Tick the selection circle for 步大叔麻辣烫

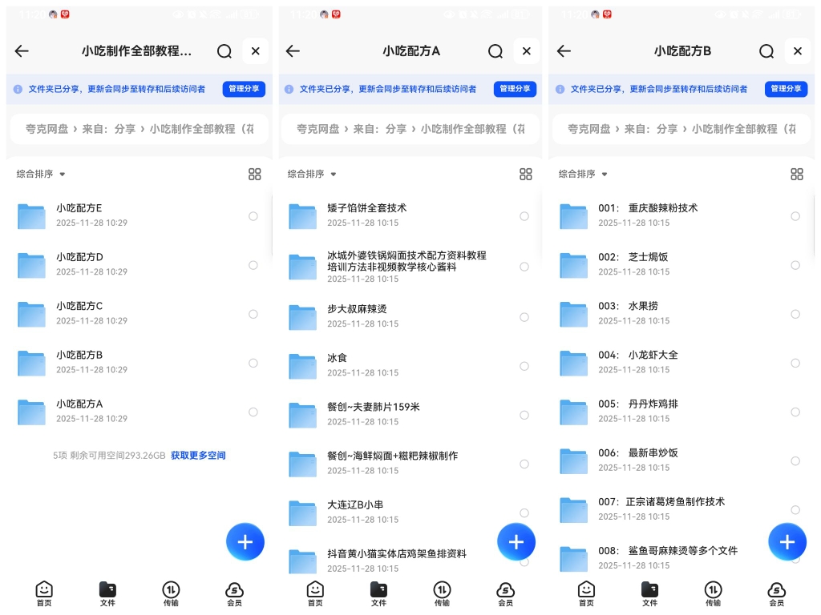pos(524,317)
